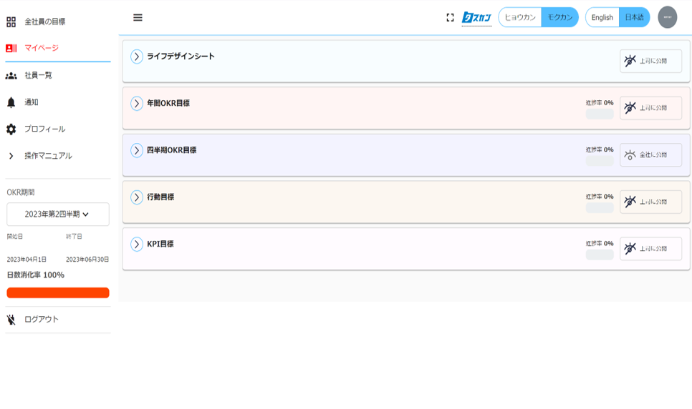The image size is (692, 409).
Task: Click the 通知 bell icon
Action: [x=11, y=102]
